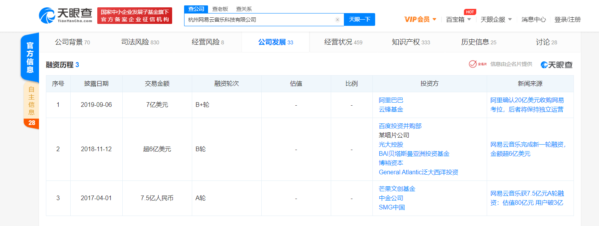Click the TianYanCha logo icon

[x=47, y=15]
